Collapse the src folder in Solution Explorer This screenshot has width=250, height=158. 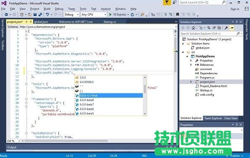pyautogui.click(x=183, y=52)
